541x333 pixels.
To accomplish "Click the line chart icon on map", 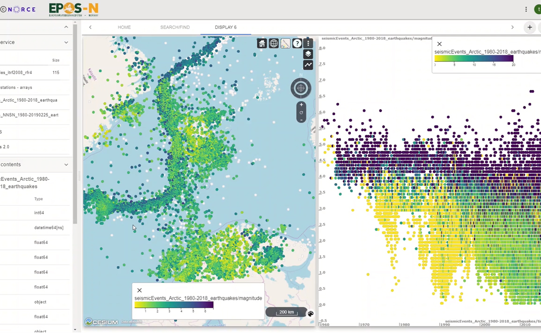I will pos(308,65).
